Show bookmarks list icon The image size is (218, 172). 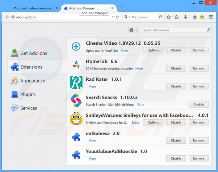[177, 17]
